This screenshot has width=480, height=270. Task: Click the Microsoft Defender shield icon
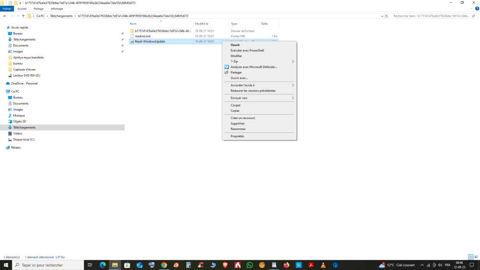tap(227, 67)
